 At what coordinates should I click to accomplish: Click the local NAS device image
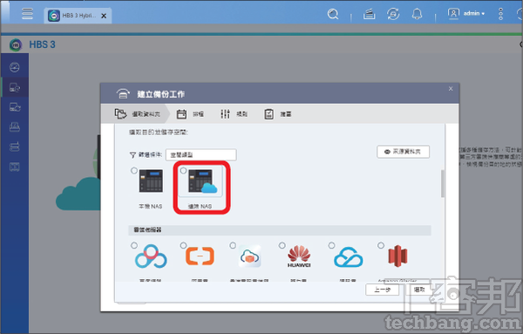pos(151,181)
